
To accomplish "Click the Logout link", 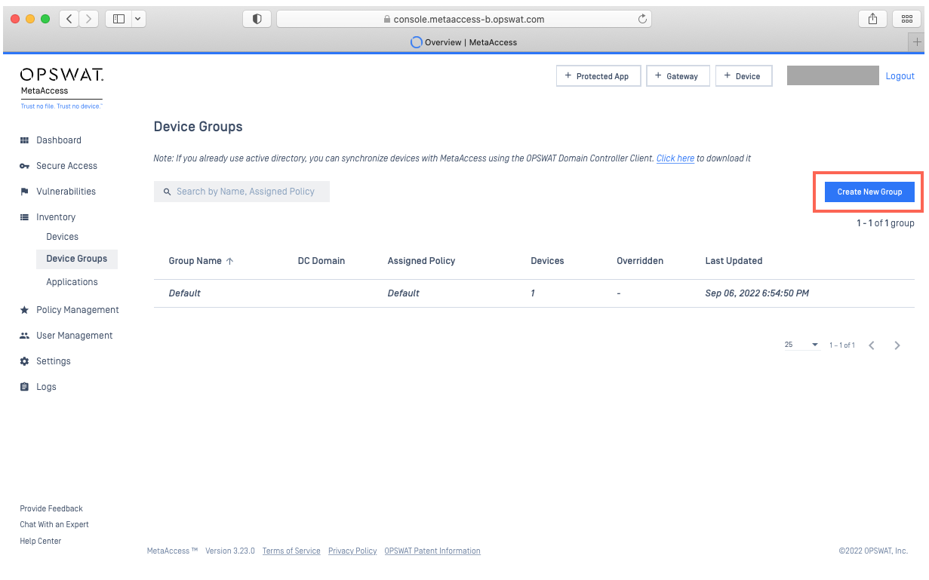I will [900, 76].
